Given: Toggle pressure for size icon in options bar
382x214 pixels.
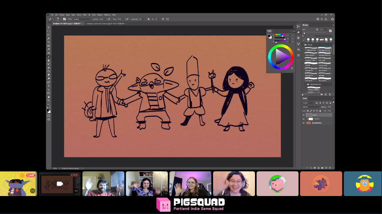Looking at the screenshot, I should pyautogui.click(x=163, y=19).
